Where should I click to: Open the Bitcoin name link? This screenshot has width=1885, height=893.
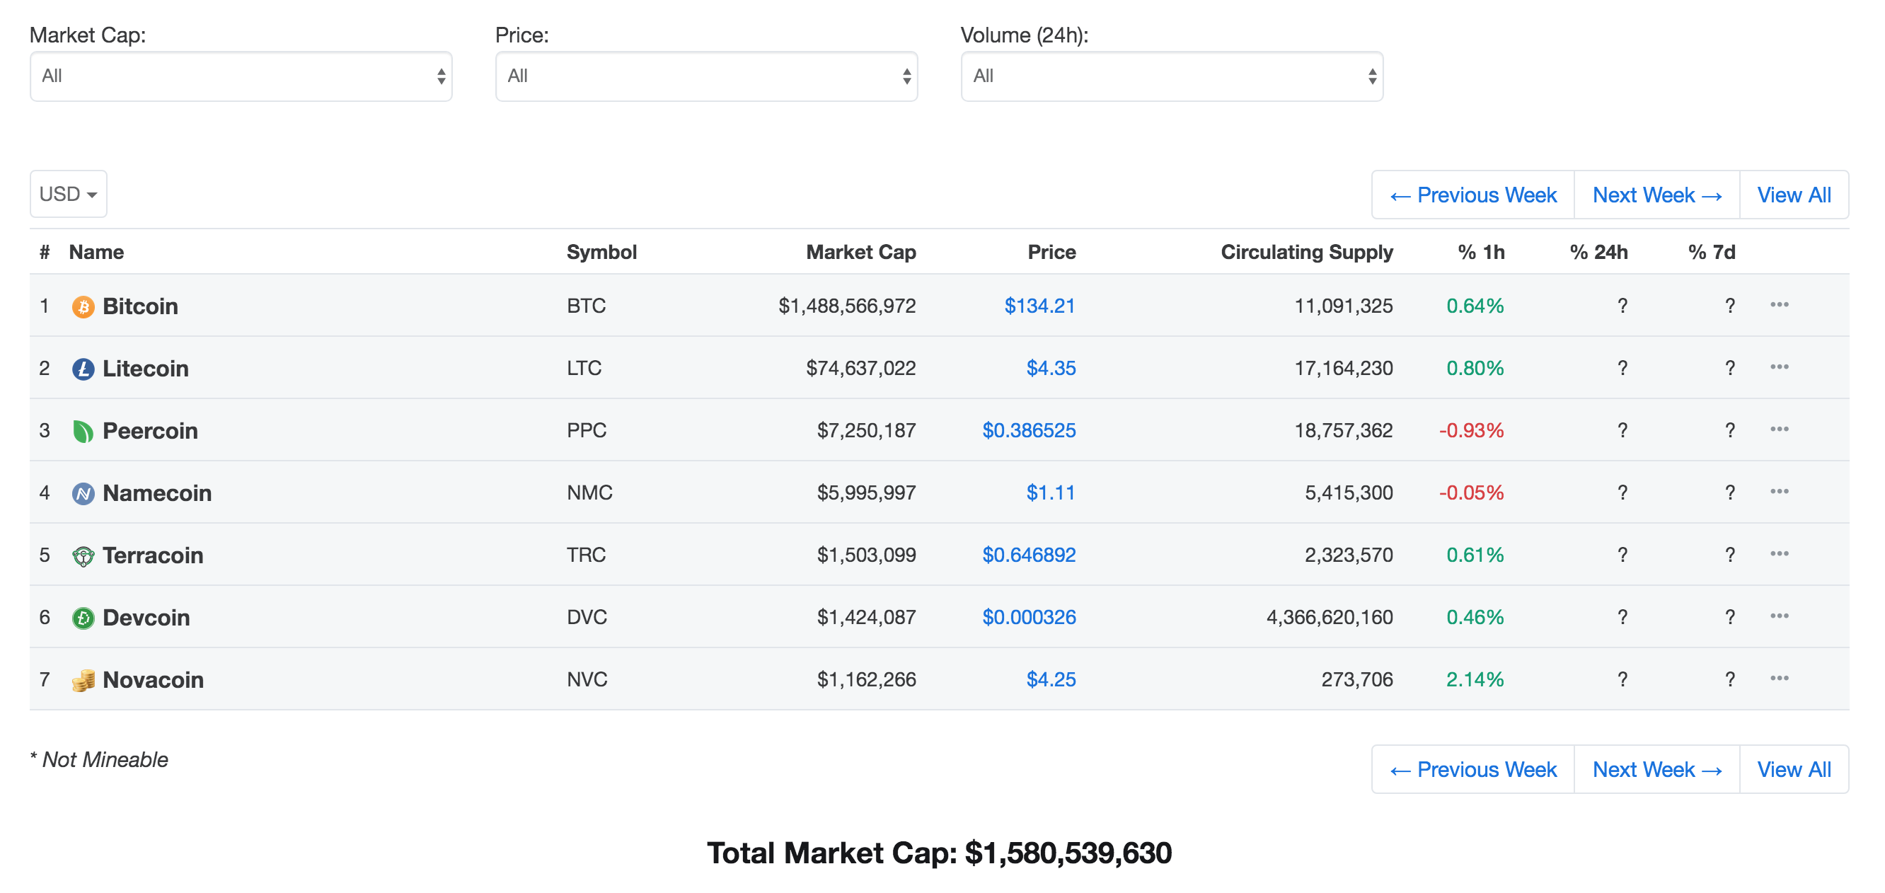click(x=141, y=306)
